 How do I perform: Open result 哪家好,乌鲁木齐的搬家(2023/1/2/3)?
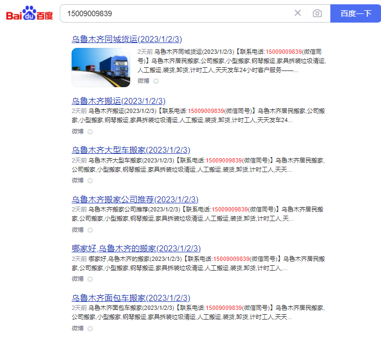(x=136, y=248)
